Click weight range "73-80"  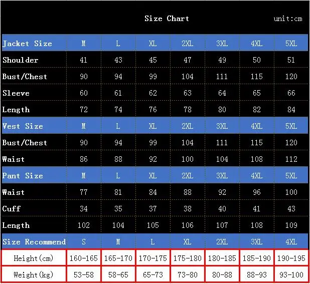coord(188,274)
